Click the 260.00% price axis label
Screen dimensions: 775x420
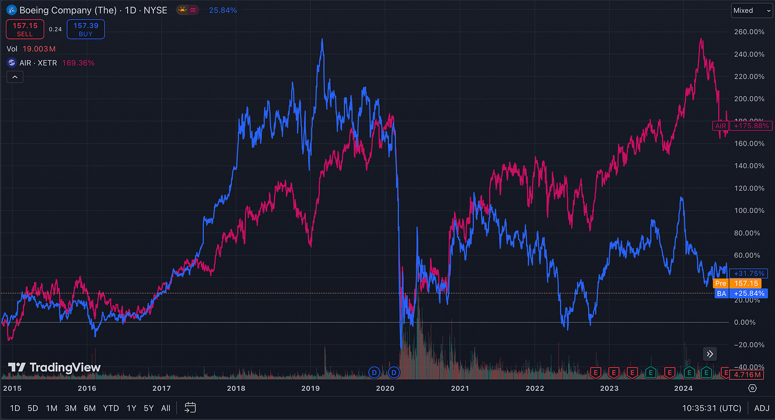(748, 32)
